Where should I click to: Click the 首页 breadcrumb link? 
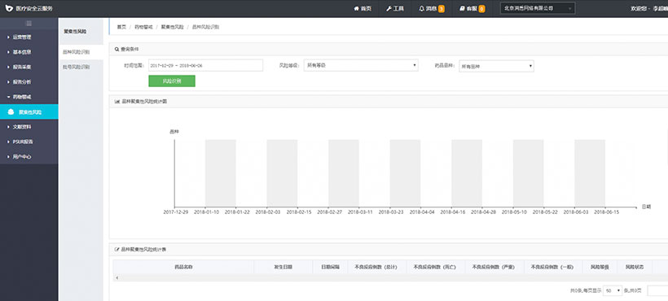(121, 27)
